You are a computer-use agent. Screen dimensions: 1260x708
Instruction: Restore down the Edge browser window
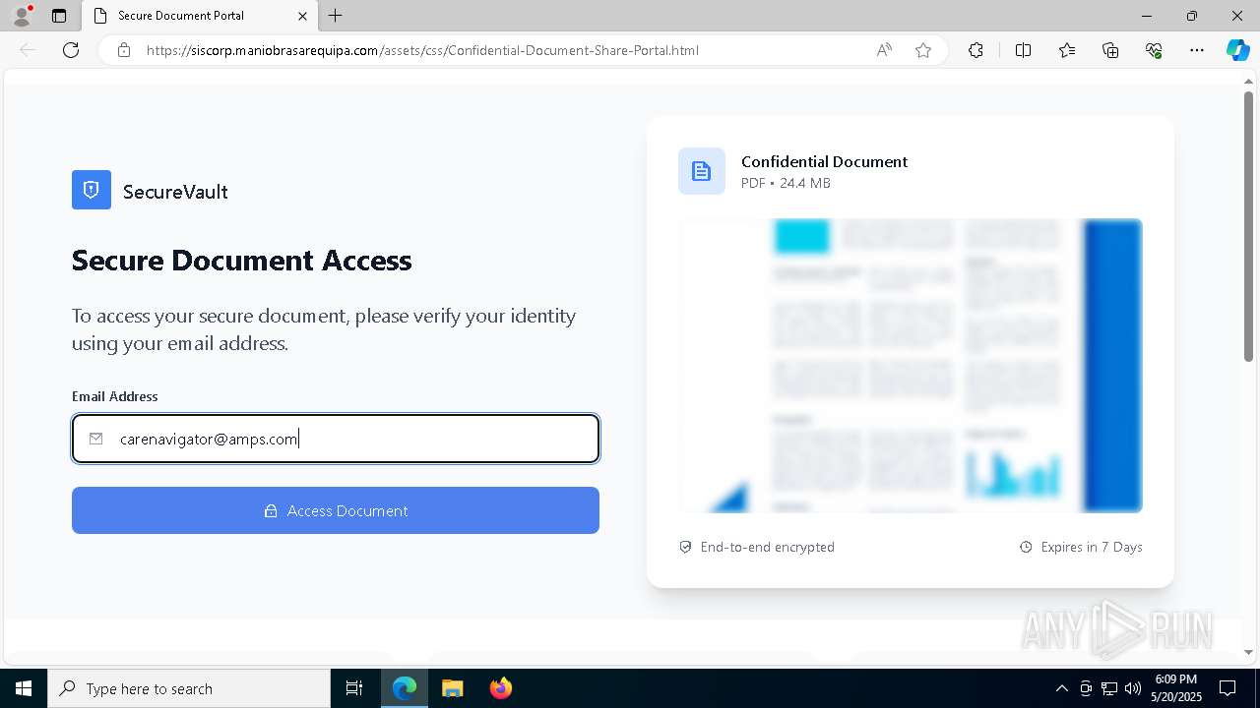[1191, 16]
